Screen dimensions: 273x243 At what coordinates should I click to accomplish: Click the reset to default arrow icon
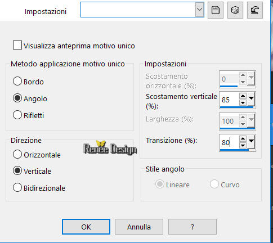pyautogui.click(x=255, y=10)
